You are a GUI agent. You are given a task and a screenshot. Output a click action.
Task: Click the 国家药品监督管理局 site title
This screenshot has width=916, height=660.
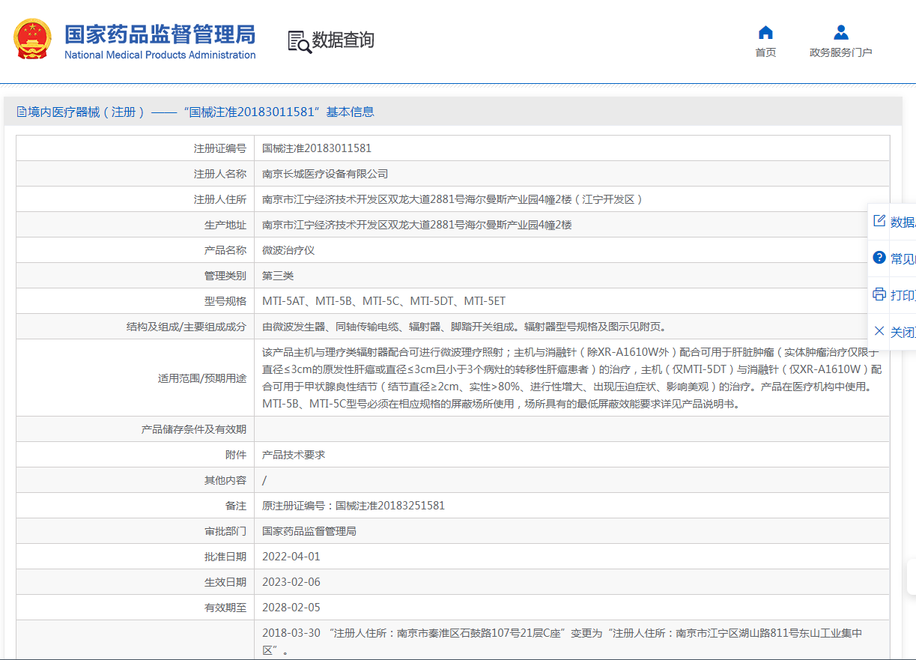160,34
